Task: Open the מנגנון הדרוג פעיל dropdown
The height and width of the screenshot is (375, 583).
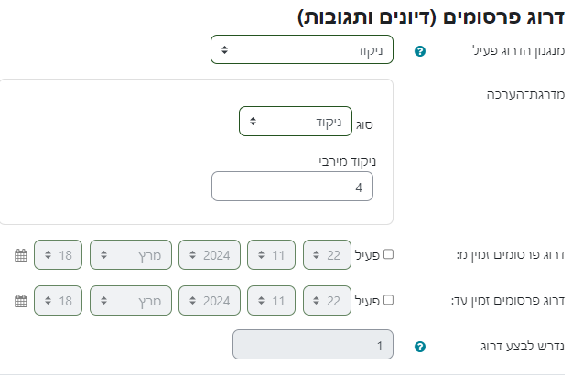Action: 301,49
